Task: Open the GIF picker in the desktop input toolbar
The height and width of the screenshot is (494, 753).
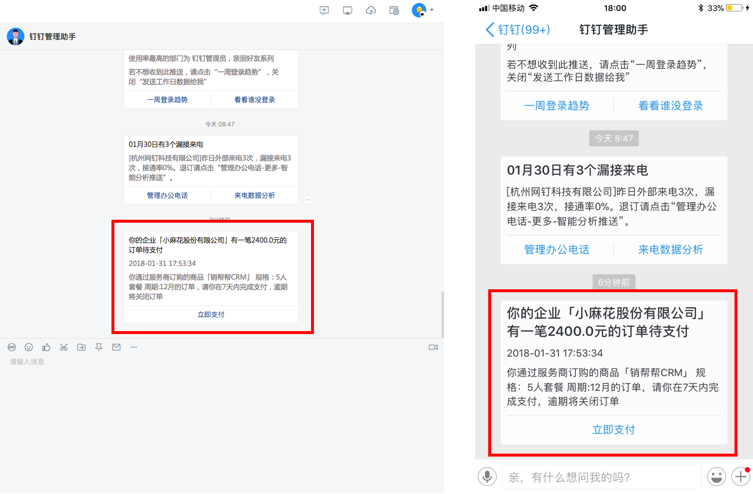Action: pos(12,347)
